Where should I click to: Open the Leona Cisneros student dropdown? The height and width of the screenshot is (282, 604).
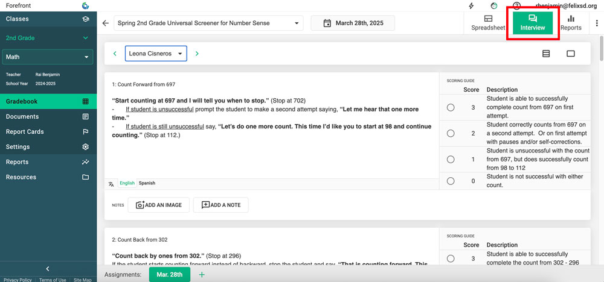156,54
